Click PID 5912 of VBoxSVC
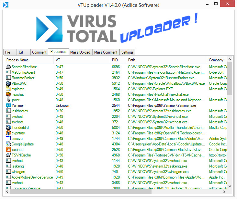The height and width of the screenshot is (199, 237). click(116, 83)
